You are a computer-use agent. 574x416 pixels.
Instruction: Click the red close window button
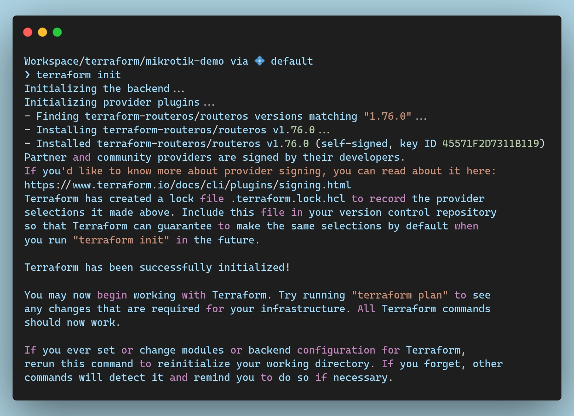tap(28, 32)
